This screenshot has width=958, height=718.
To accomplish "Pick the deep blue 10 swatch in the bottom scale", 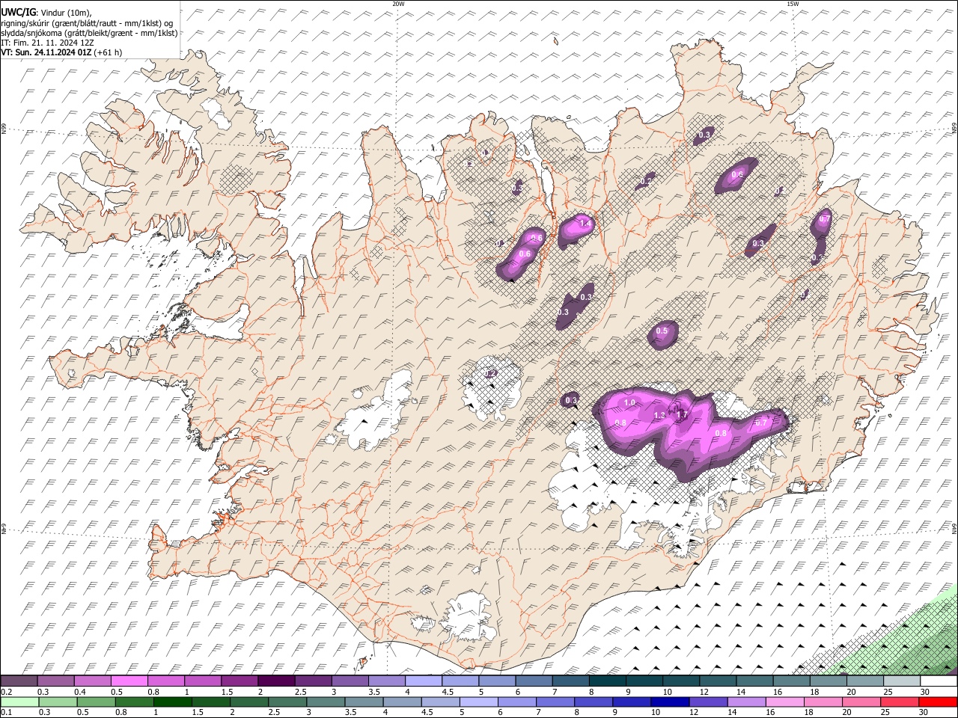I will (669, 702).
